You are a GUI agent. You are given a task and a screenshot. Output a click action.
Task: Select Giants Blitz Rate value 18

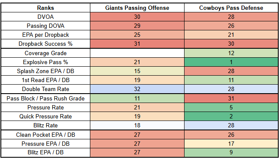pyautogui.click(x=137, y=125)
